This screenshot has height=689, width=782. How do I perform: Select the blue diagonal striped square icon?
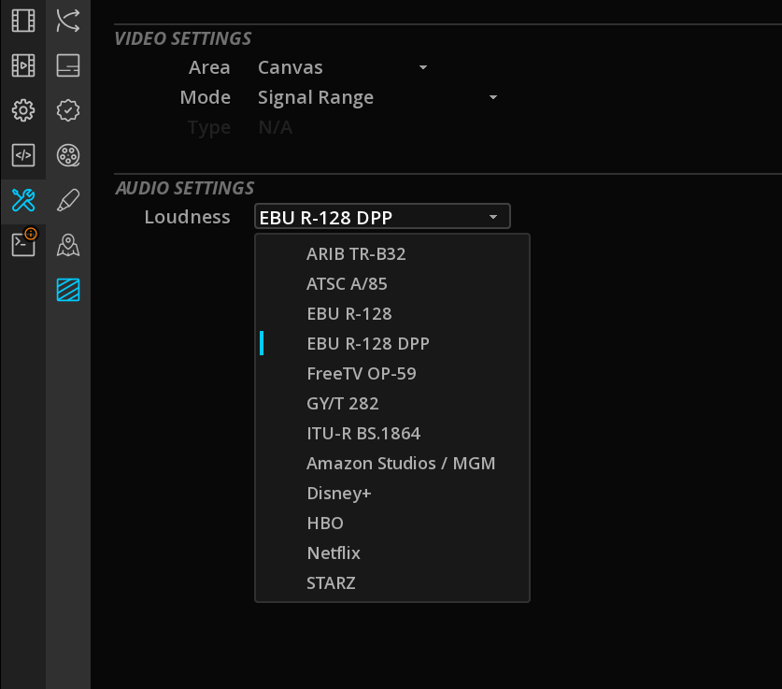click(68, 290)
